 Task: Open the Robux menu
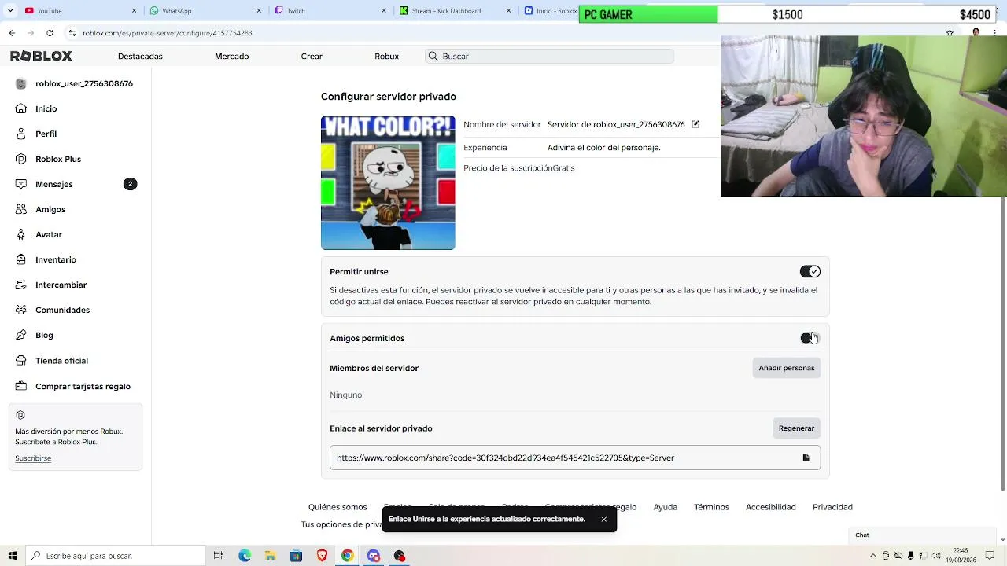(x=386, y=57)
